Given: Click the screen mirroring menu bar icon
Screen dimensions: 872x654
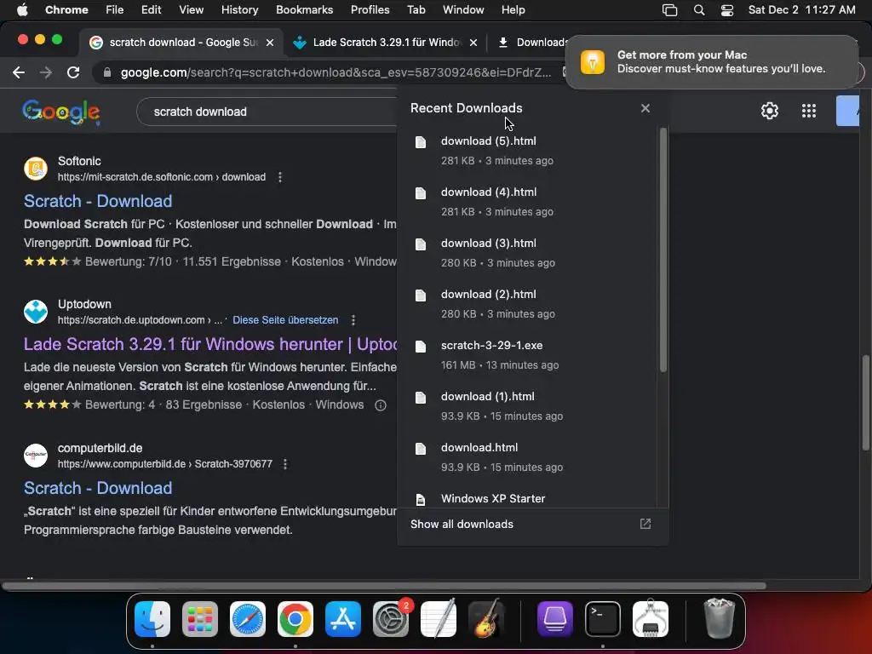Looking at the screenshot, I should [x=669, y=10].
